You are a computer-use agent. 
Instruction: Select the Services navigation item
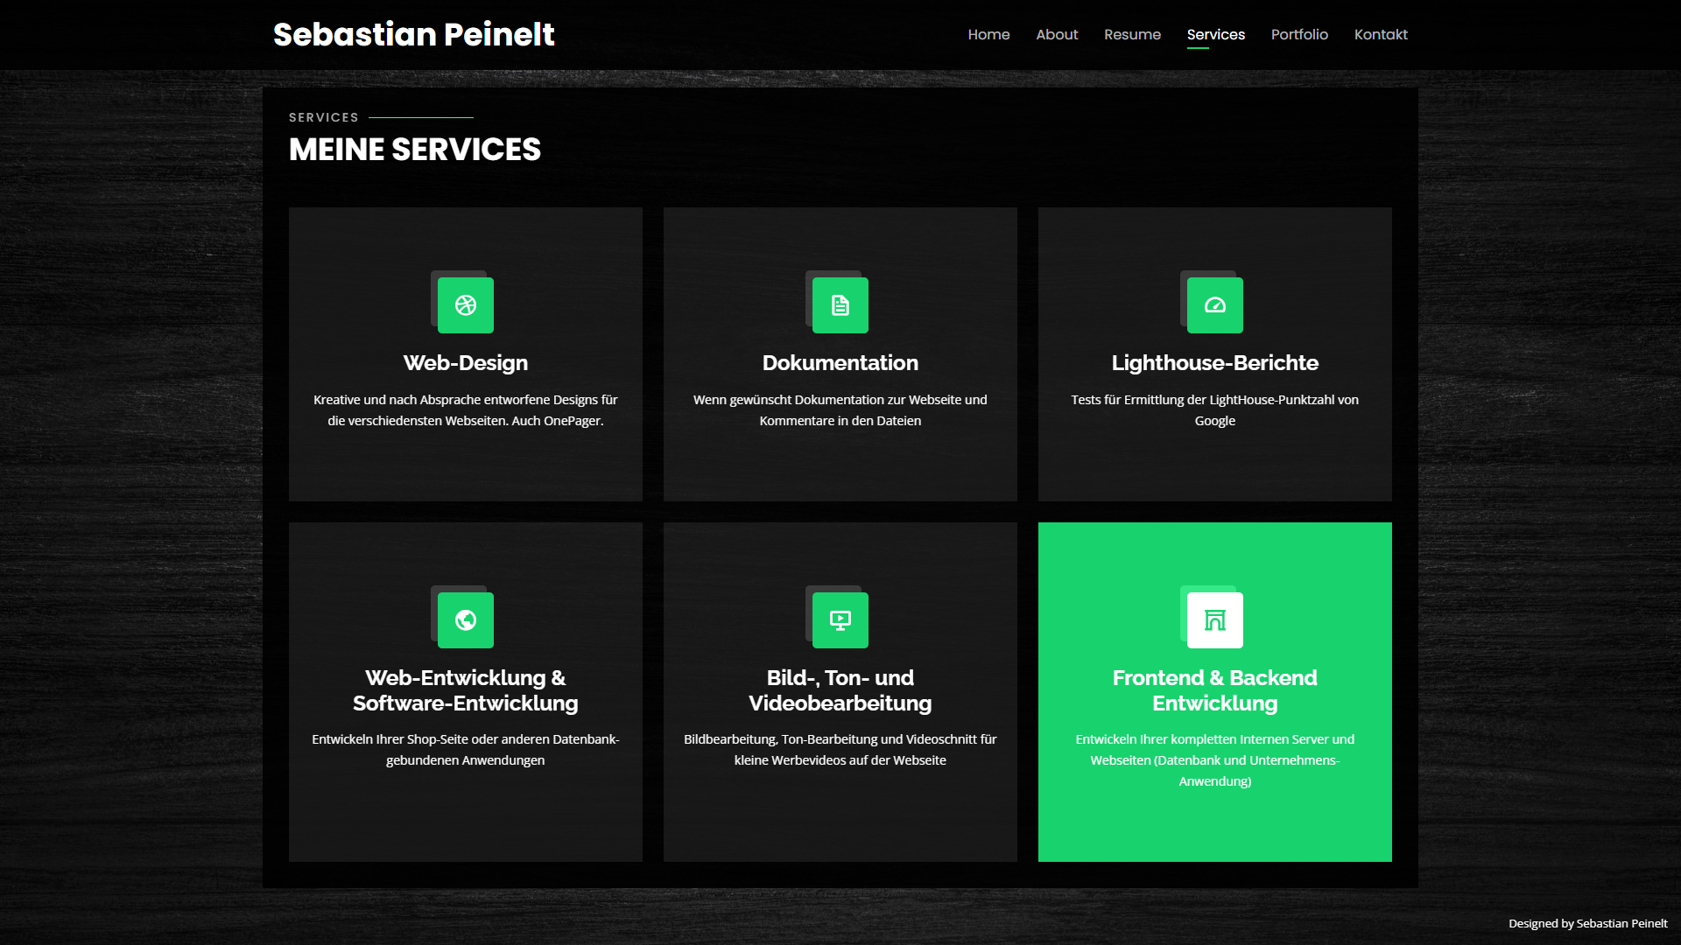click(x=1215, y=35)
